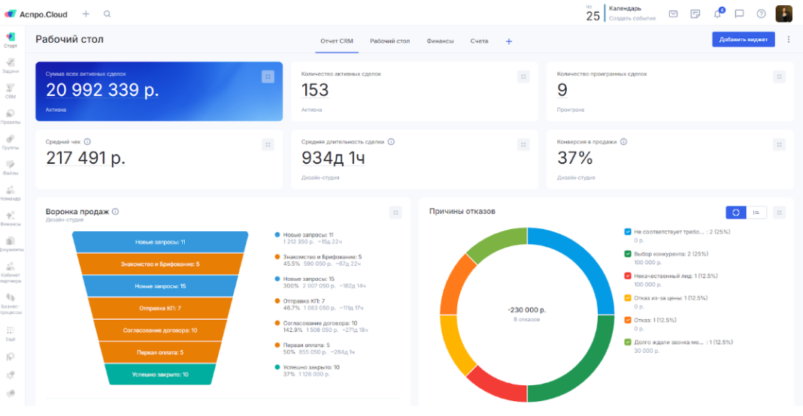Click the Знакомство и Брифование: 5 legend entry
This screenshot has height=416, width=803.
point(323,257)
